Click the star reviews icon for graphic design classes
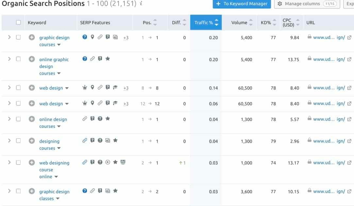The height and width of the screenshot is (206, 354). point(115,190)
